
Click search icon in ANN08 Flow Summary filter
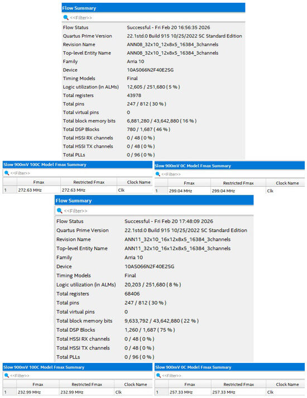pyautogui.click(x=66, y=17)
